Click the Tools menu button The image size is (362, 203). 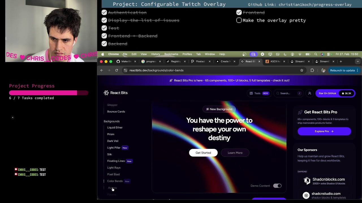(259, 93)
